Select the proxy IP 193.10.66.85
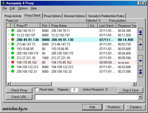The image size is (148, 113). pyautogui.click(x=25, y=49)
